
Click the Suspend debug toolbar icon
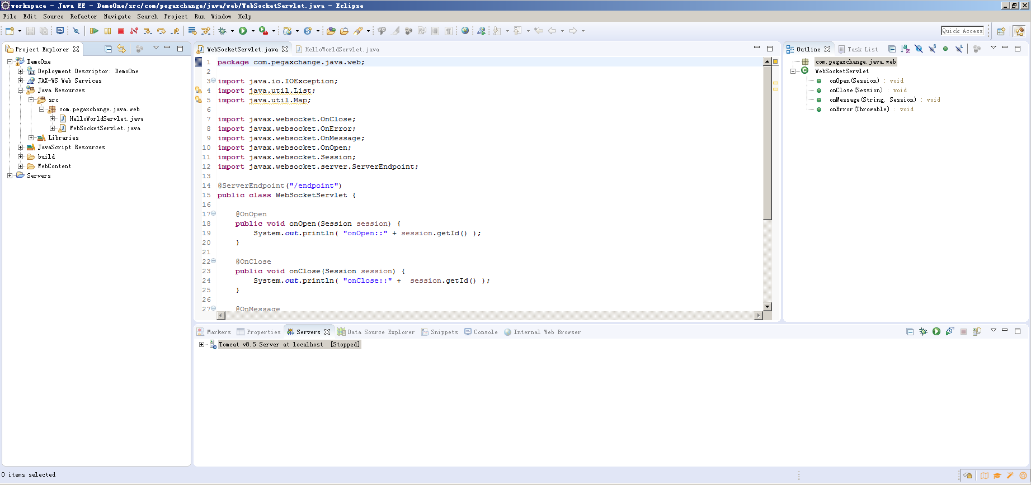[107, 31]
